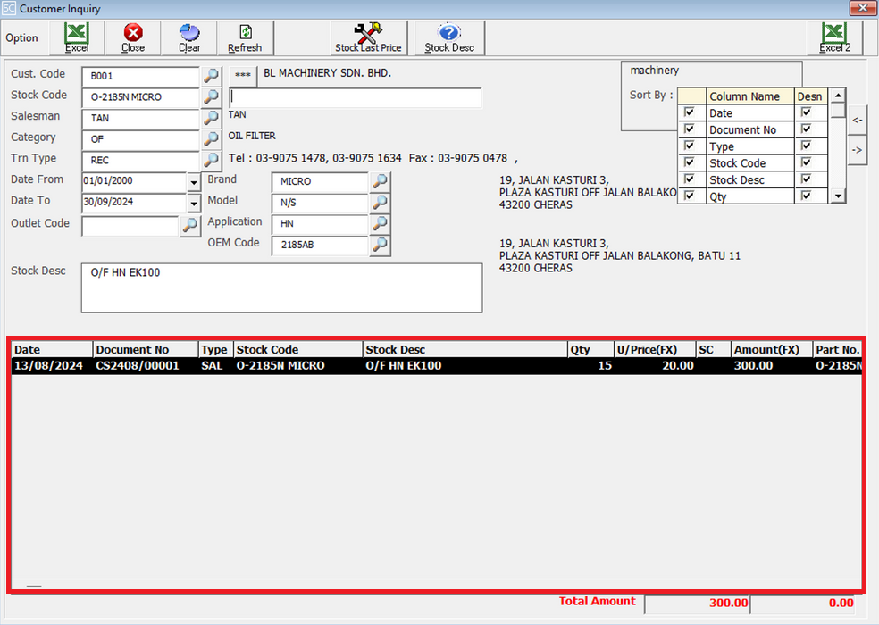Export results with the Excel toolbar icon
The width and height of the screenshot is (879, 625).
(x=77, y=37)
